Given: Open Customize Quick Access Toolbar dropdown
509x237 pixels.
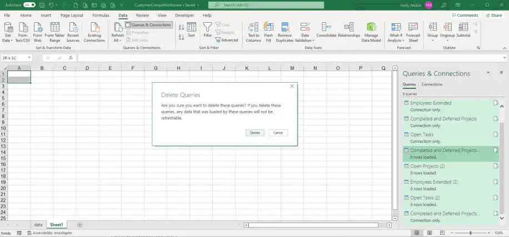Looking at the screenshot, I should click(121, 5).
